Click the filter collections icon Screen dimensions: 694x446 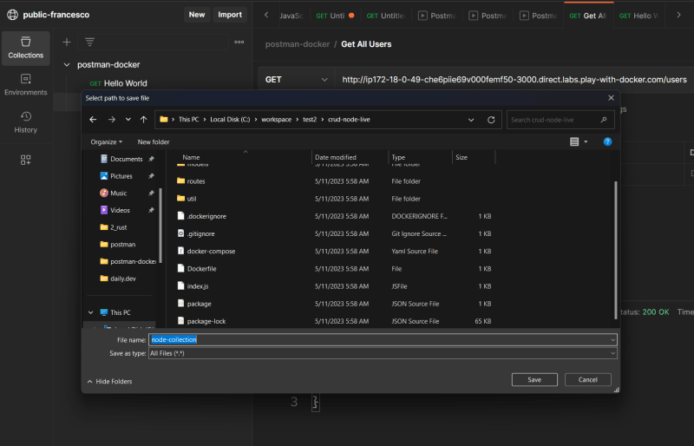[89, 42]
